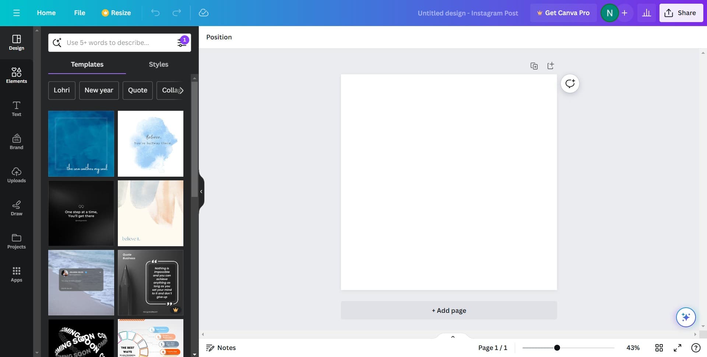Collapse the templates side panel
The image size is (707, 357).
201,191
